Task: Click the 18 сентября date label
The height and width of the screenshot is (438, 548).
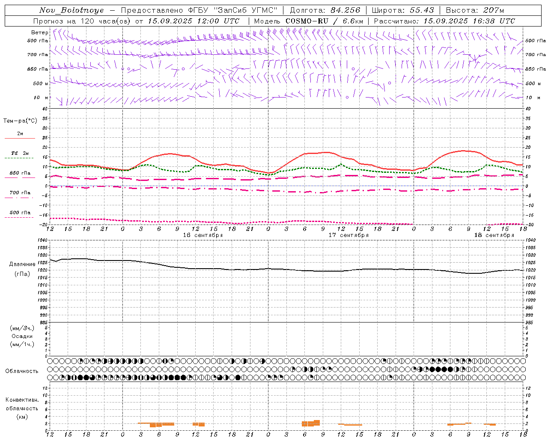Action: coord(494,235)
